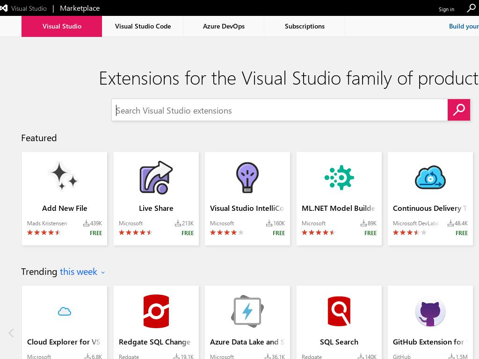Open the Add New File extension title
This screenshot has height=359, width=479.
click(x=65, y=208)
